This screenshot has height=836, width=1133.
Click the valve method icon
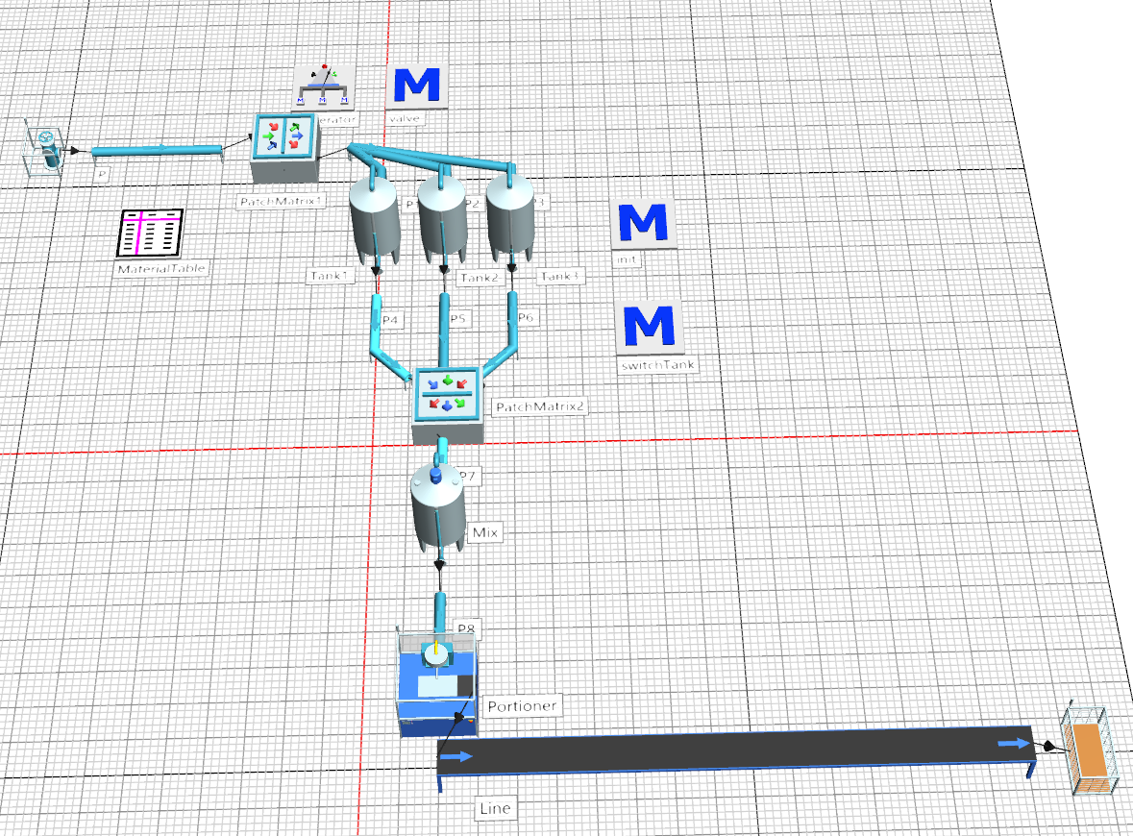pyautogui.click(x=417, y=86)
